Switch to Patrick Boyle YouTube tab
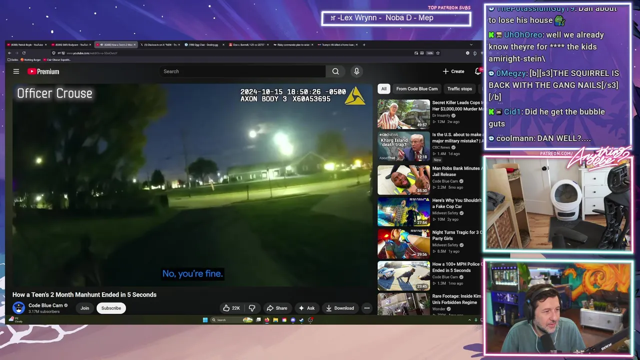This screenshot has width=640, height=360. (x=27, y=44)
